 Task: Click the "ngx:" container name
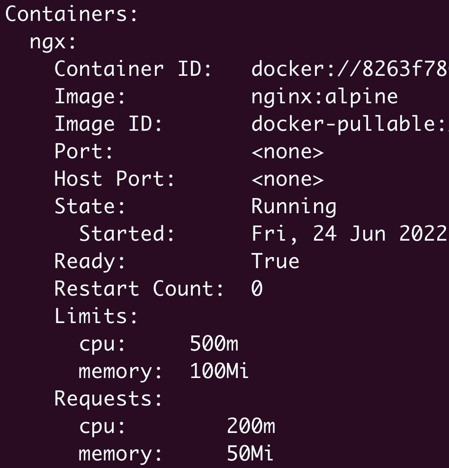(x=53, y=42)
